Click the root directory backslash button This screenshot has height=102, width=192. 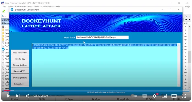tap(186, 16)
